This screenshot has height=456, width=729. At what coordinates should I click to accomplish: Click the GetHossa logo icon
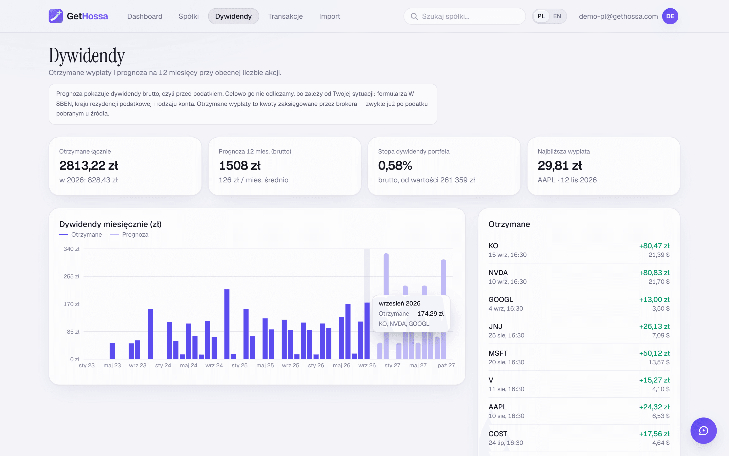pos(56,16)
